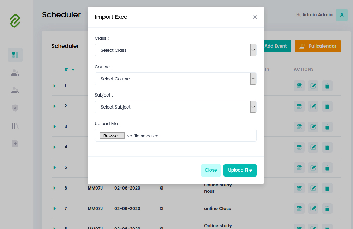Click the Browse... file button

coord(112,136)
